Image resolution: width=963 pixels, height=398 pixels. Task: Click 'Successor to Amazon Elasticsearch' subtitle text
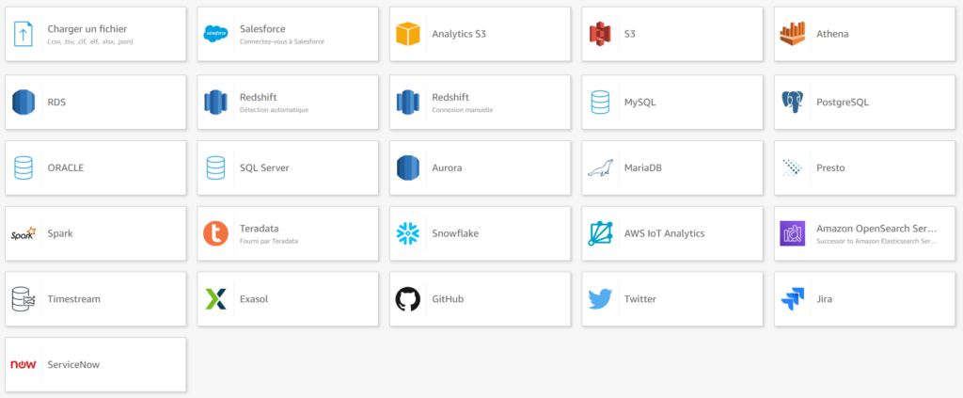coord(877,242)
